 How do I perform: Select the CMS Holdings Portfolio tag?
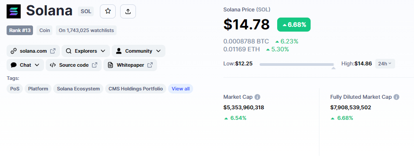tap(136, 89)
